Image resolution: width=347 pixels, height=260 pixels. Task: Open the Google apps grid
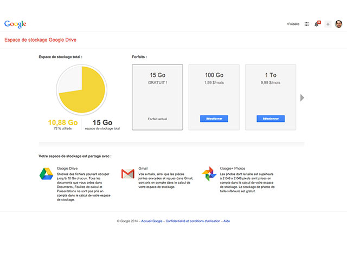[x=306, y=24]
